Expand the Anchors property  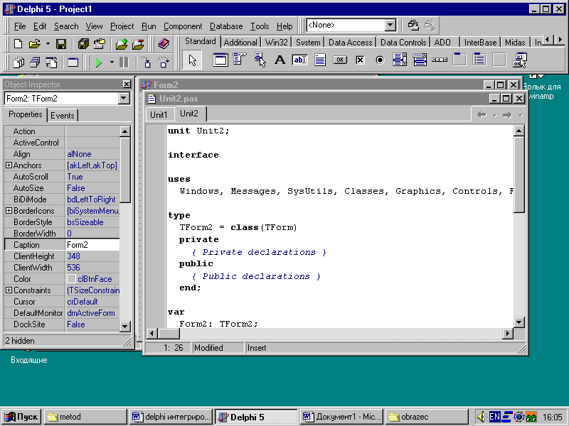pyautogui.click(x=9, y=165)
